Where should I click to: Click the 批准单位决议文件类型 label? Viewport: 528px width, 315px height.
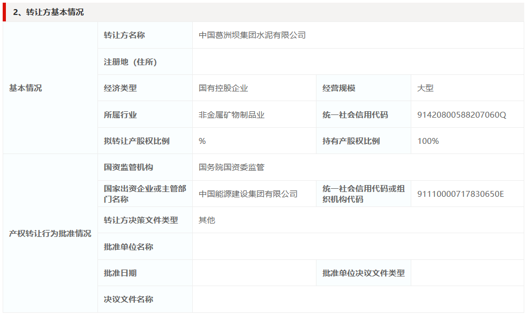click(x=364, y=273)
